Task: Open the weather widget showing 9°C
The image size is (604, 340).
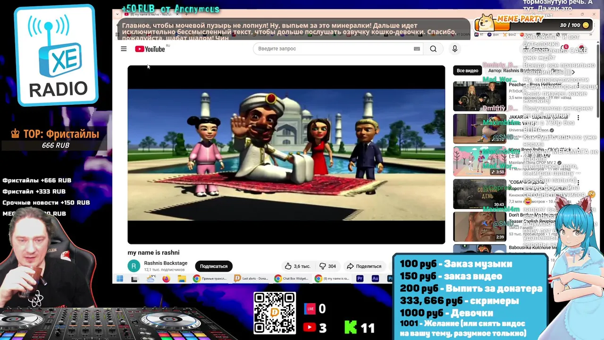Action: (151, 279)
